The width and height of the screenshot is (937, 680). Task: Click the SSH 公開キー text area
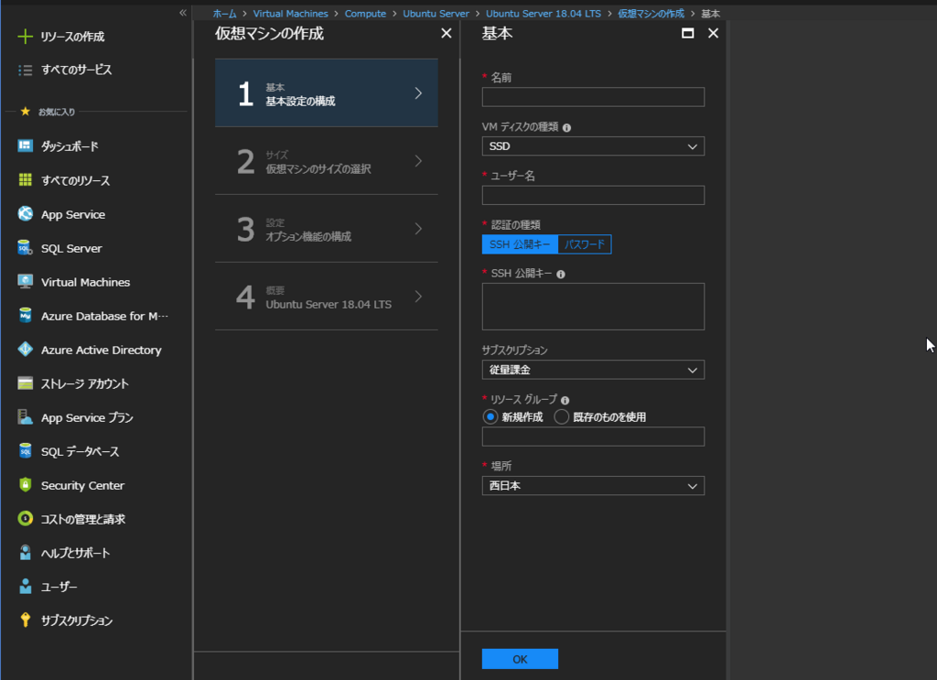click(x=593, y=307)
